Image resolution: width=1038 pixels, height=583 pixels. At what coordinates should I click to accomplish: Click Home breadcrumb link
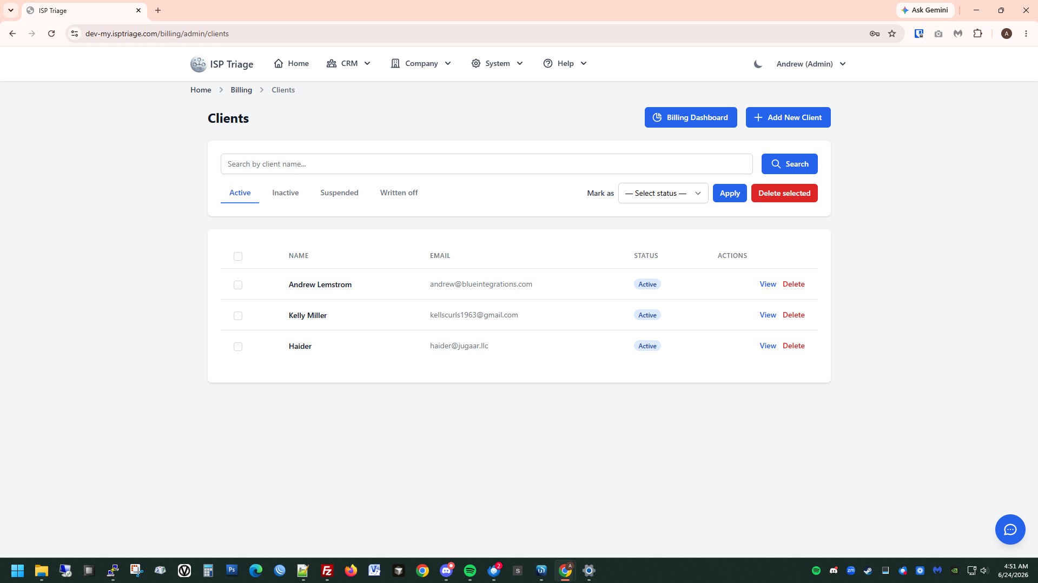coord(201,90)
